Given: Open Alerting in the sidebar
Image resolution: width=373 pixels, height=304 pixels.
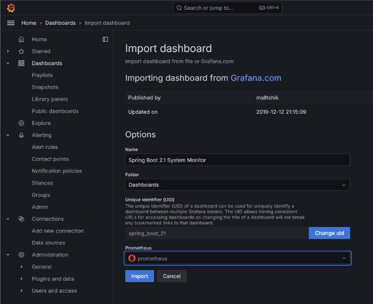Looking at the screenshot, I should (41, 135).
